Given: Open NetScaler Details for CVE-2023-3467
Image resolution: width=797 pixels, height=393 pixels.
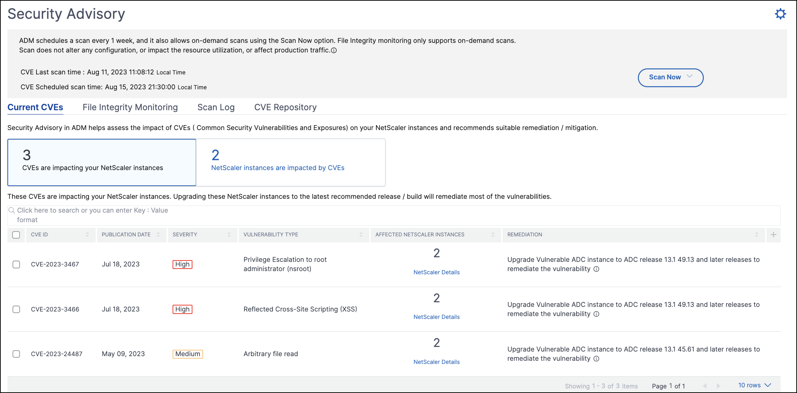Looking at the screenshot, I should 436,272.
